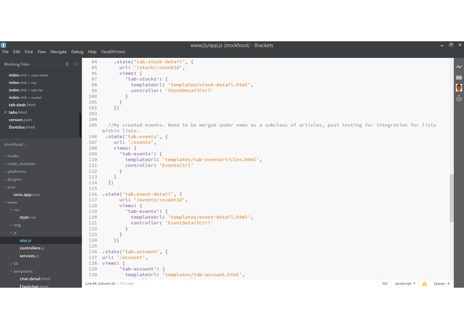
Task: Open index.md — tab-bar working file
Action: [26, 90]
